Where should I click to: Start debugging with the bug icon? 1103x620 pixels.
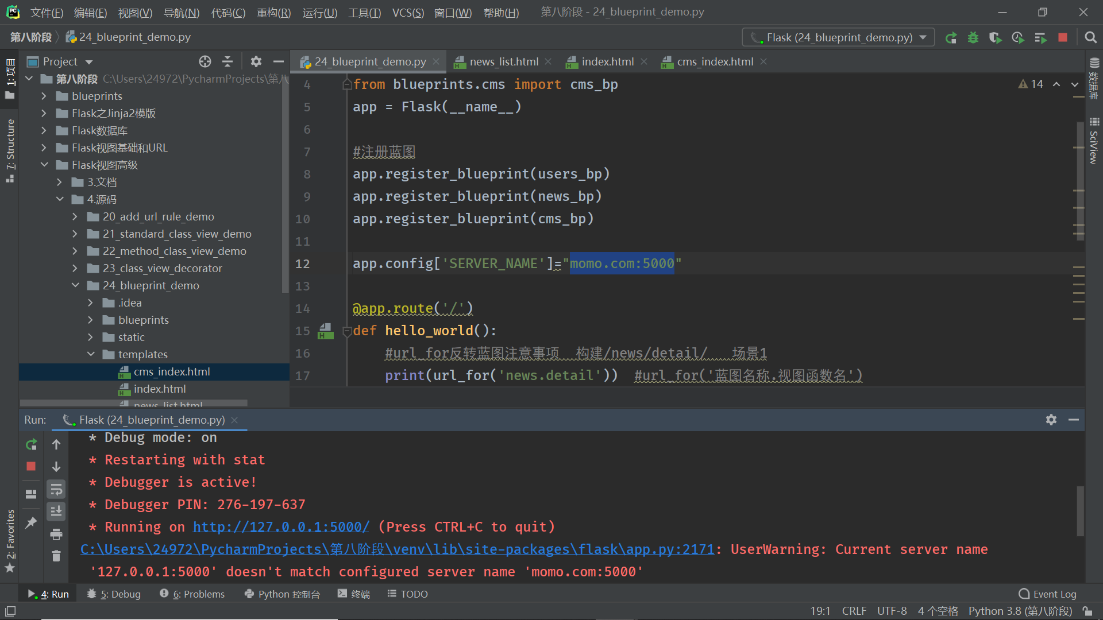coord(973,38)
